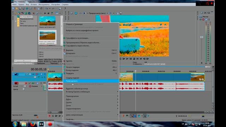
Task: Choose Удалить in the context menu
Action: click(91, 61)
